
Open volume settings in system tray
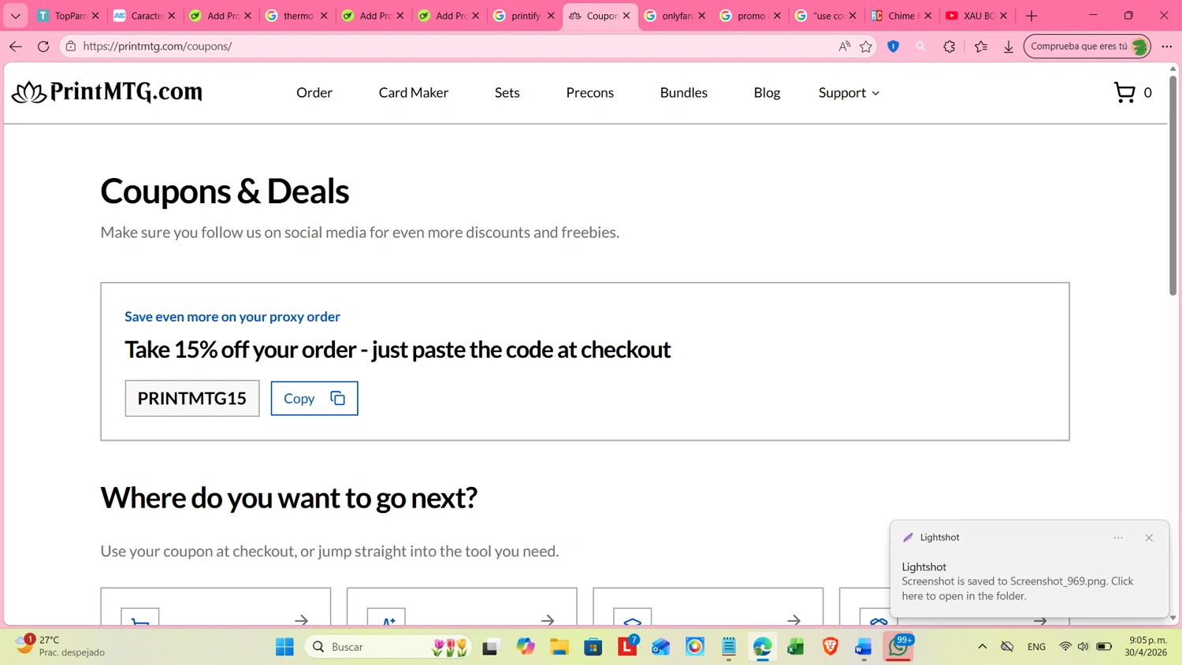pos(1083,647)
